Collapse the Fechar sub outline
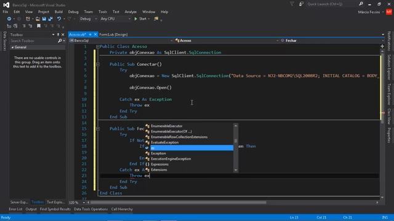This screenshot has width=394, height=221. coord(98,129)
